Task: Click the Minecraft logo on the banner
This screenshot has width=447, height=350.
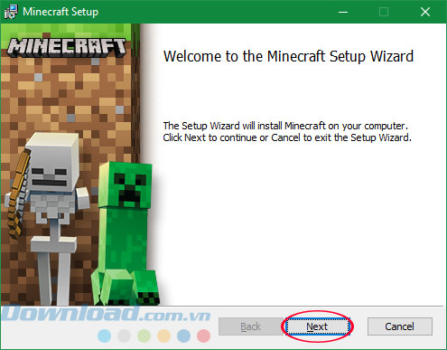Action: [67, 47]
